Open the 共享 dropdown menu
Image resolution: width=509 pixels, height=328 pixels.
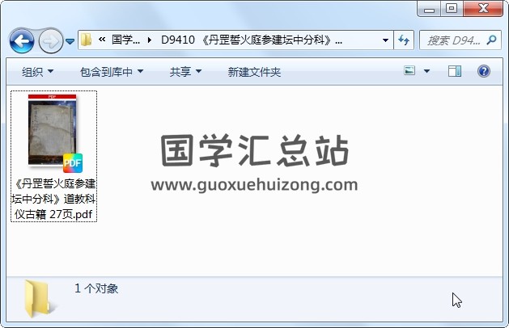(x=185, y=72)
